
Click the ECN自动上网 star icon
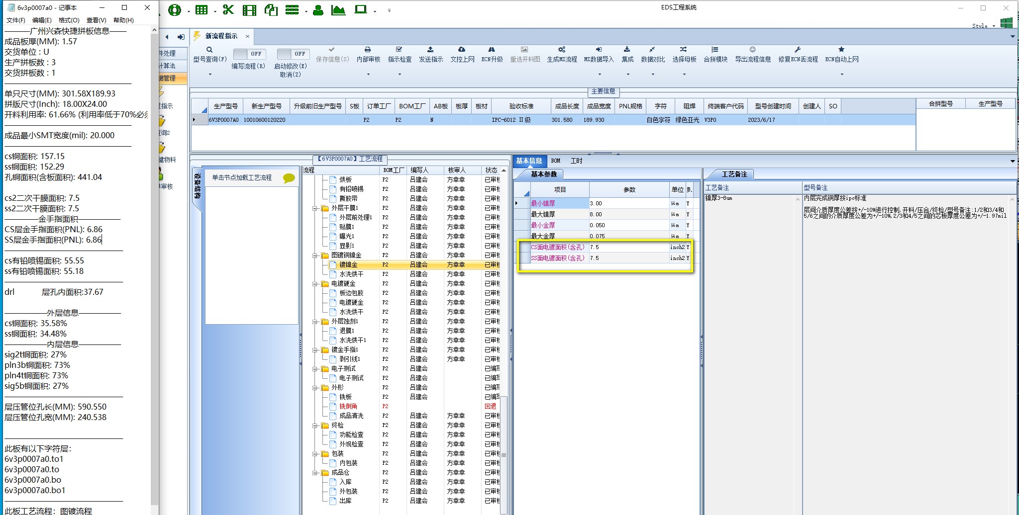(841, 50)
